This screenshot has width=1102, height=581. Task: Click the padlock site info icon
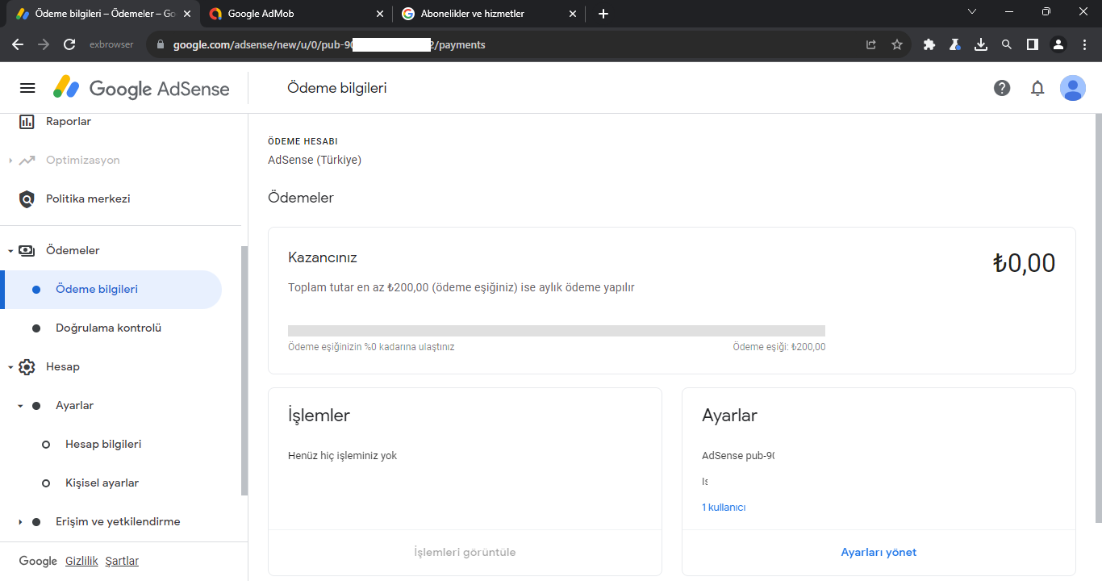(x=160, y=45)
